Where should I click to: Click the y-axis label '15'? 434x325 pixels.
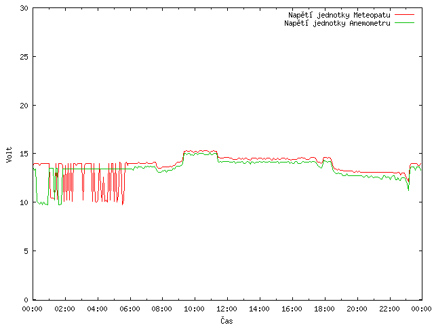point(24,154)
